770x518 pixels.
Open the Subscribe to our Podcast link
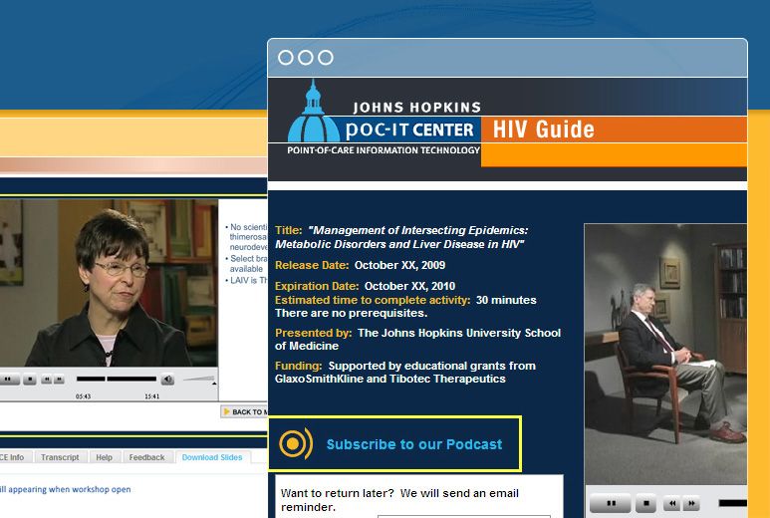click(414, 444)
